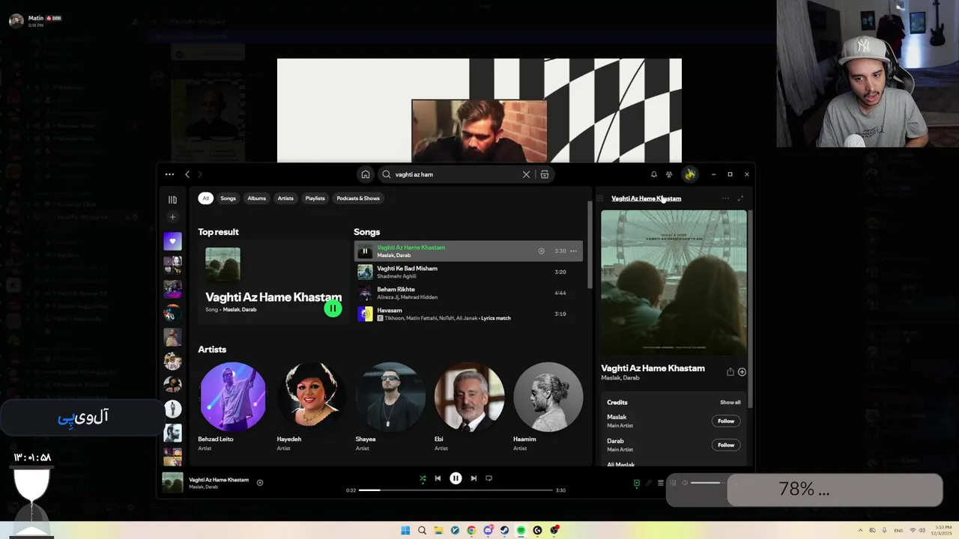959x539 pixels.
Task: Select the song Vaghti Ke Bad Misham
Action: (x=407, y=268)
